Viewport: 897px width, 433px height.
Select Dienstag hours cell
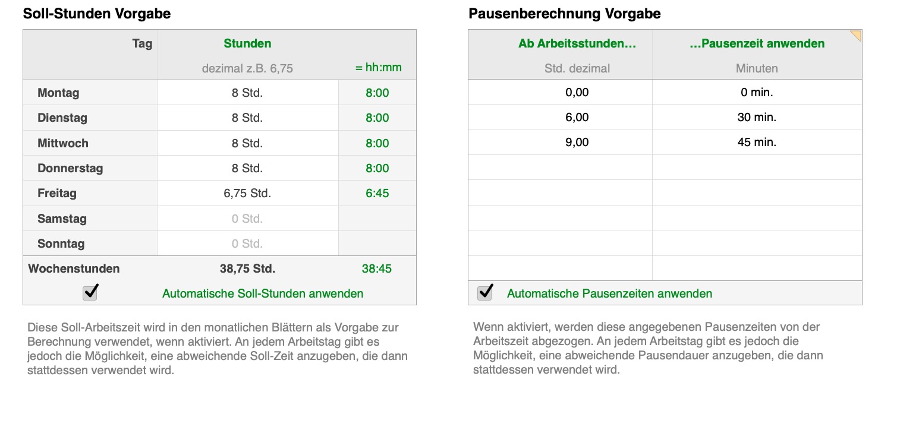pyautogui.click(x=247, y=118)
